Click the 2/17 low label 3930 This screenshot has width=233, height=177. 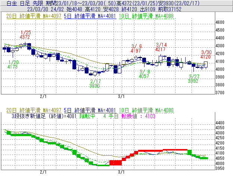tap(94, 86)
